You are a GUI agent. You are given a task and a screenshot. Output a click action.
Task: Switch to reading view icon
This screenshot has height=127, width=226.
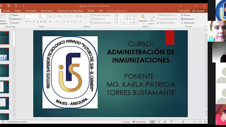[165, 122]
